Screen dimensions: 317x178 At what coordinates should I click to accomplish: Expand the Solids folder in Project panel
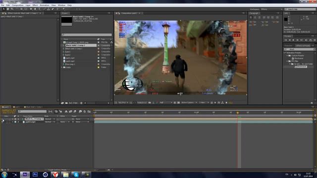(62, 67)
